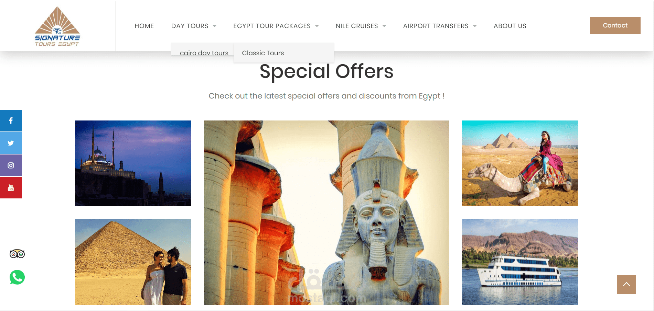Expand the Nile Cruises dropdown arrow

384,26
